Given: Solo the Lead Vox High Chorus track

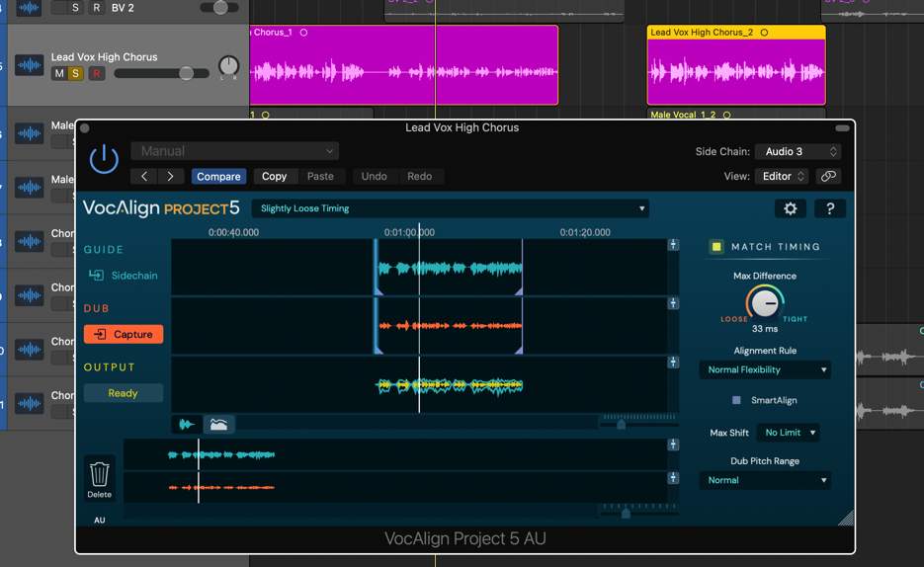Looking at the screenshot, I should (75, 74).
